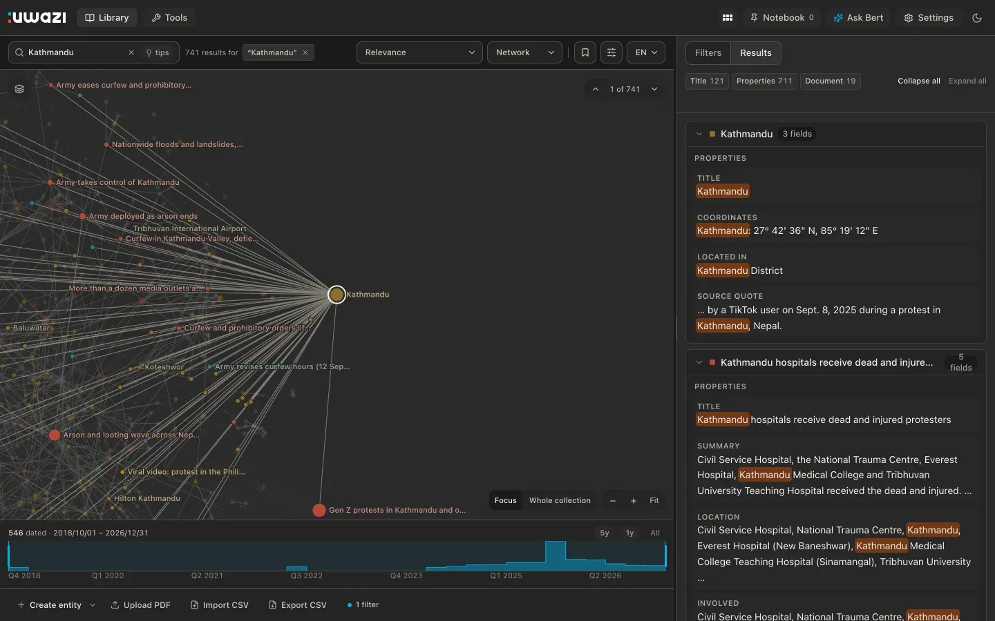Open the apps grid icon
Screen dimensions: 995x621
pos(727,18)
